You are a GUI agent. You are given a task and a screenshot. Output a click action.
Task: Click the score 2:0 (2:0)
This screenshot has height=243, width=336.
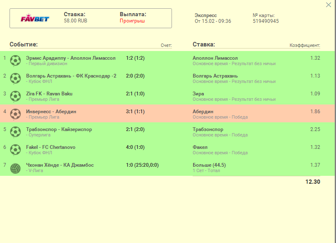(135, 76)
